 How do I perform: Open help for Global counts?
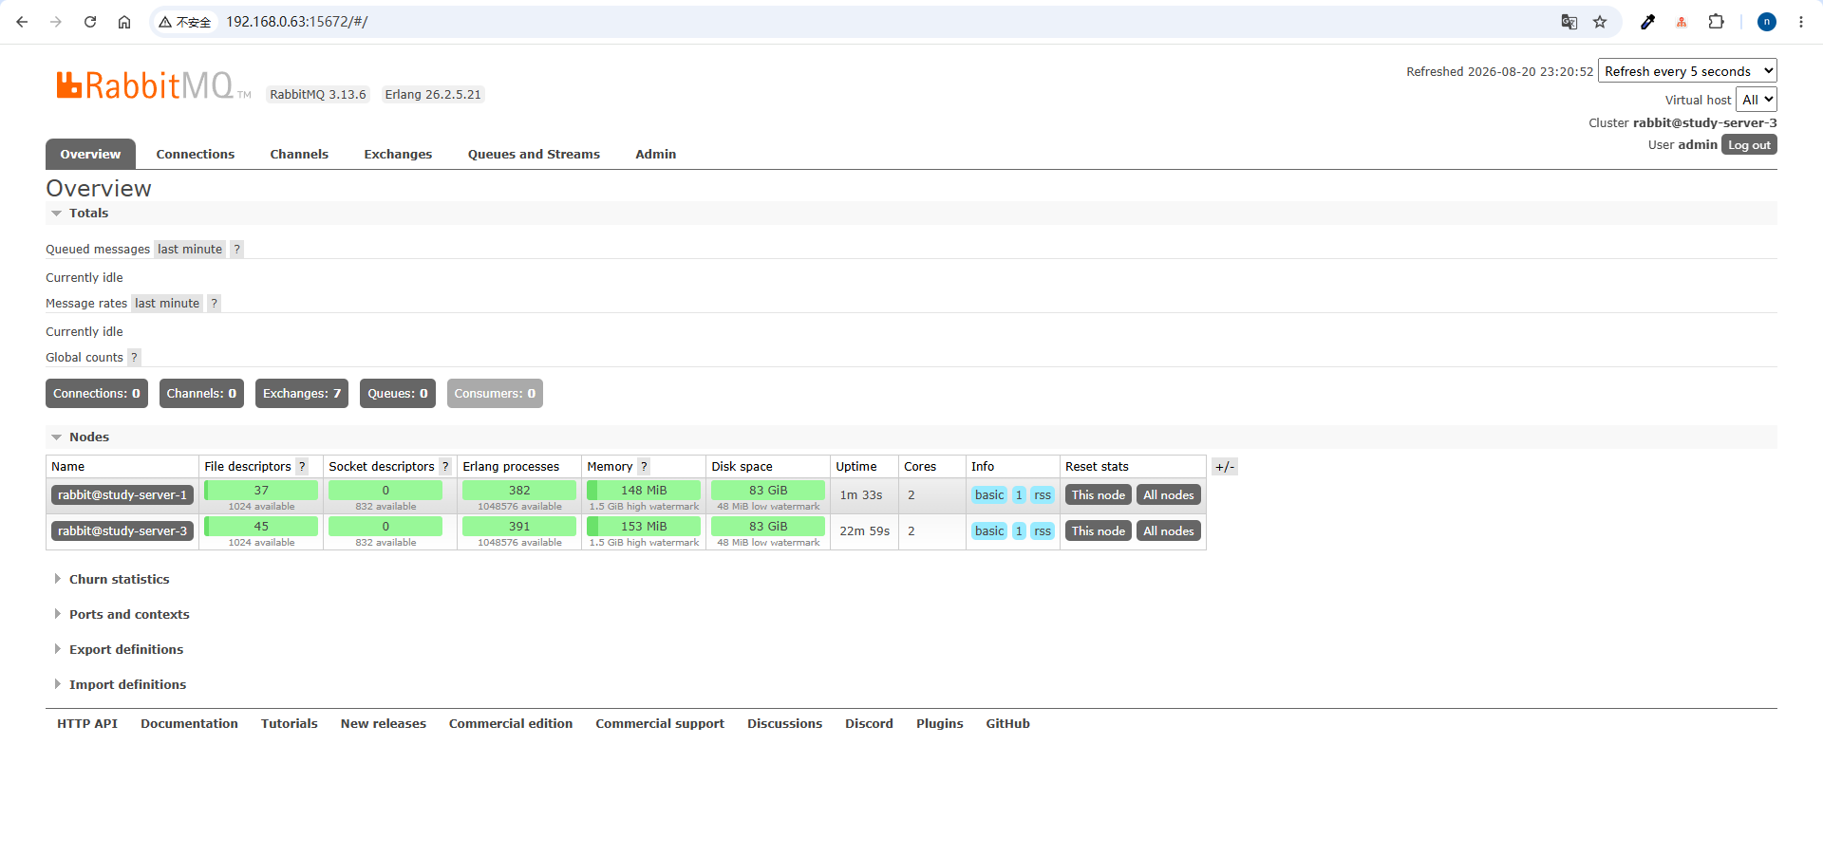(134, 358)
